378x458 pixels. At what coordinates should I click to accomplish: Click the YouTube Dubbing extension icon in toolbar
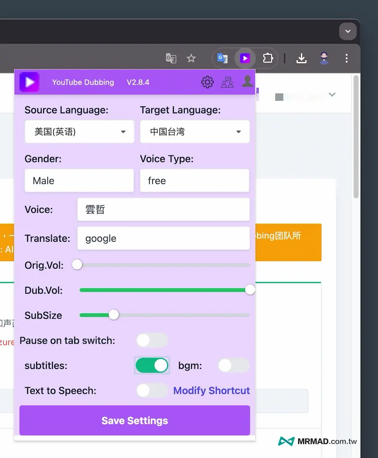245,58
